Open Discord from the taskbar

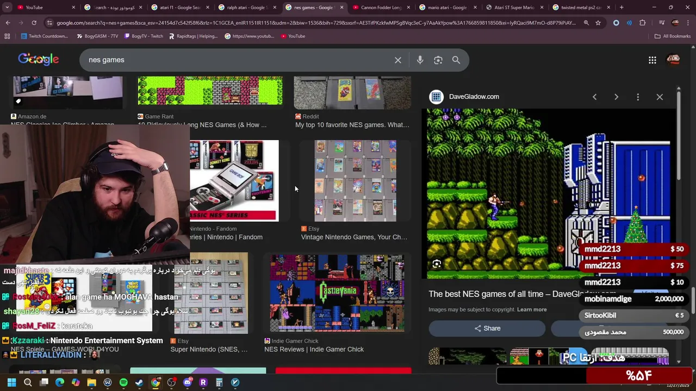[188, 382]
